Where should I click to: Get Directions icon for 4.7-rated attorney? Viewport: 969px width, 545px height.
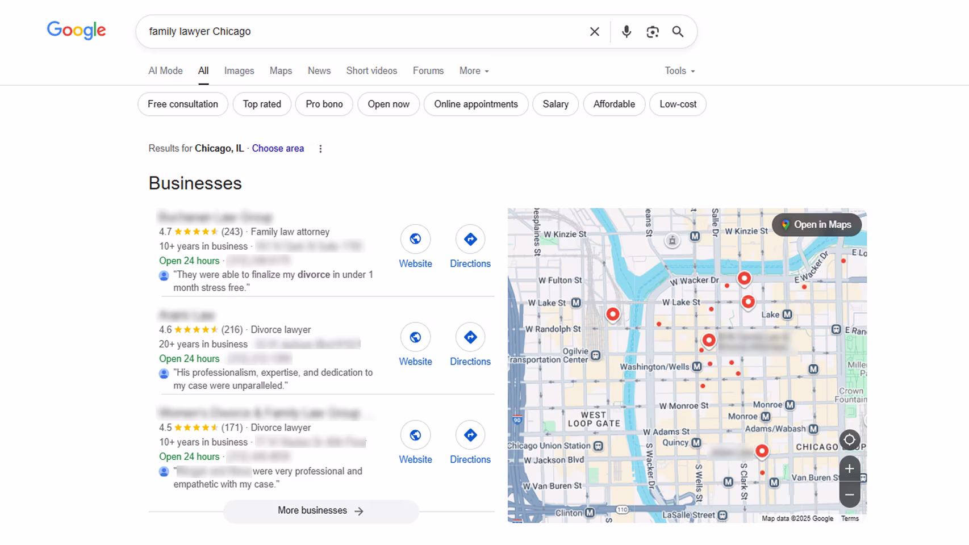(x=470, y=239)
